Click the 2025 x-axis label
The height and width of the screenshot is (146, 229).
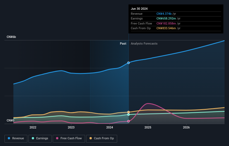pyautogui.click(x=148, y=128)
